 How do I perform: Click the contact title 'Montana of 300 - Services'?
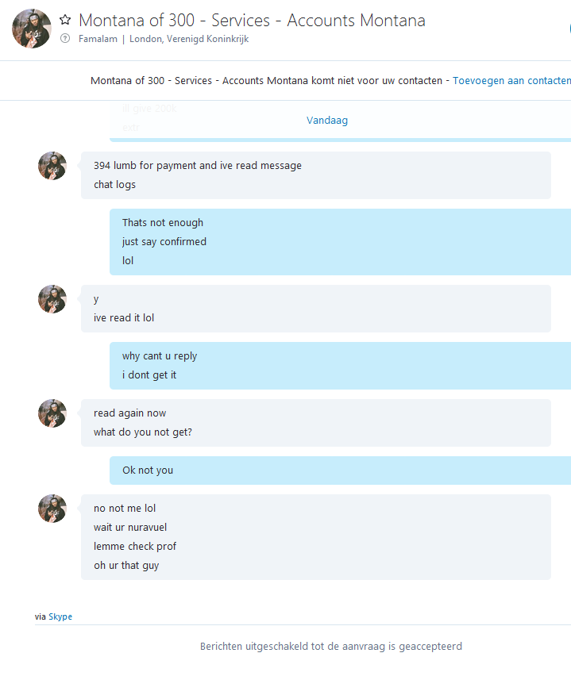tap(252, 21)
